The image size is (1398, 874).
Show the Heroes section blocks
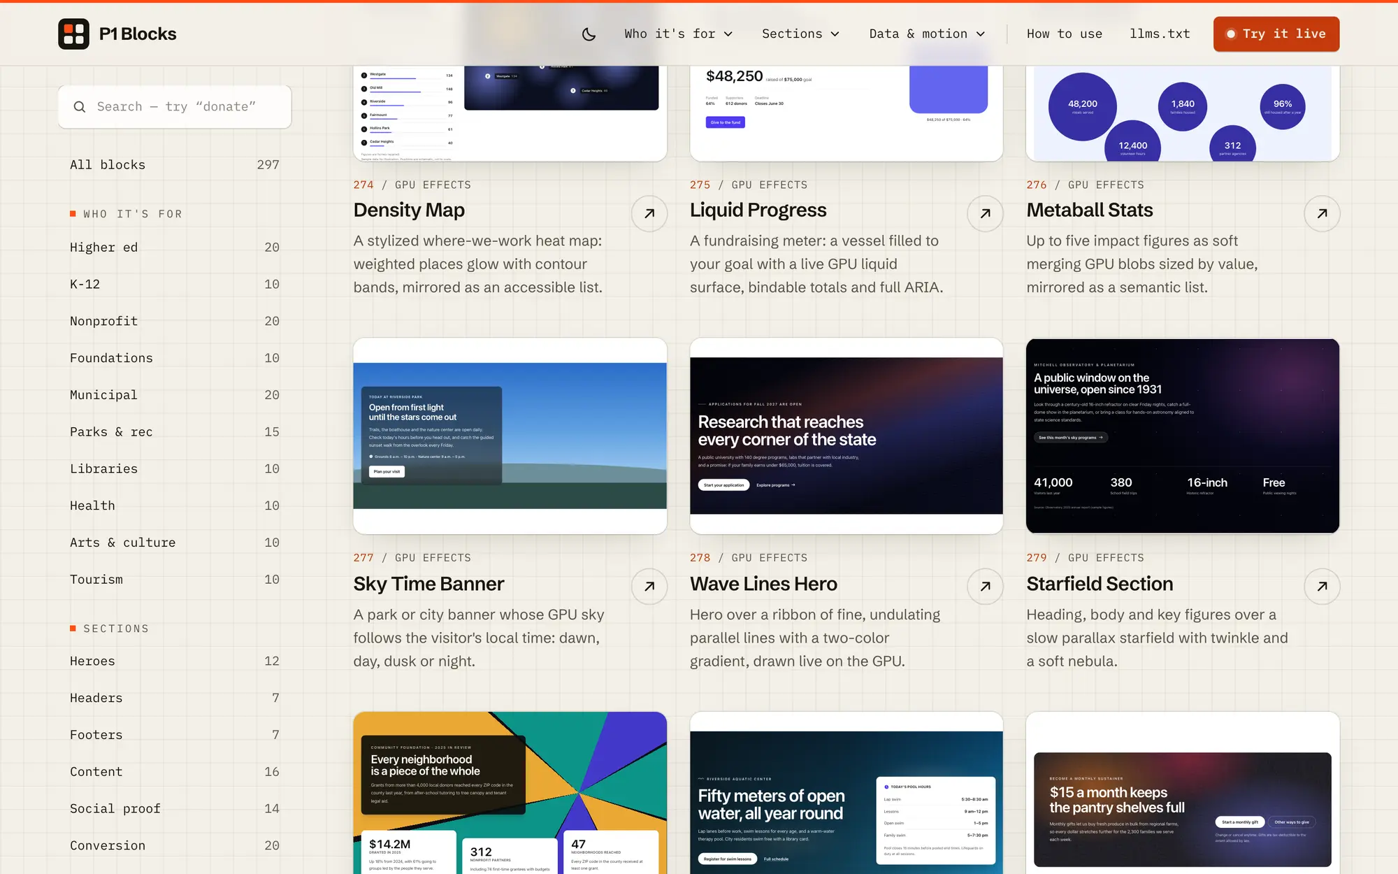(175, 661)
